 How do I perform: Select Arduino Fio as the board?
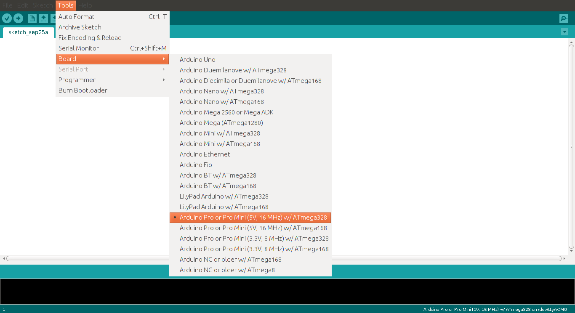(x=196, y=164)
